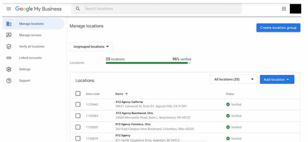Click the Support question mark icon
The image size is (308, 142).
click(x=9, y=81)
